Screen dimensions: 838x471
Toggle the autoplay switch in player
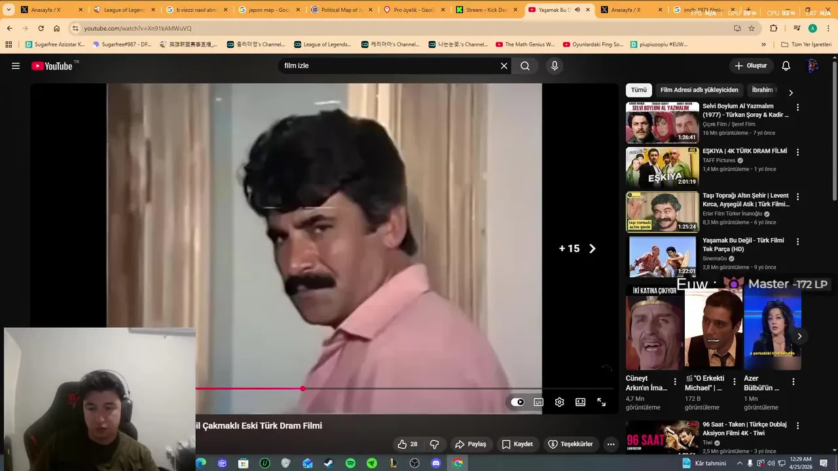517,402
